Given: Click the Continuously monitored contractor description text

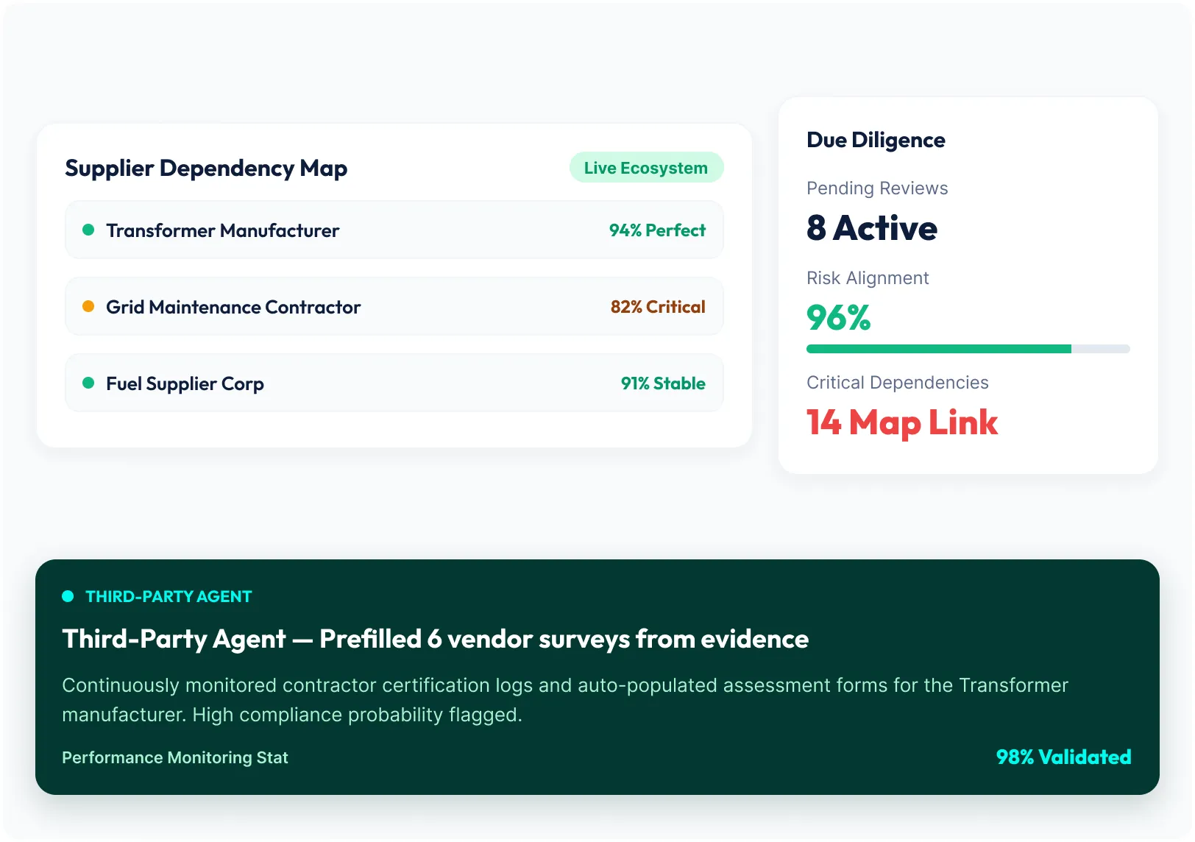Looking at the screenshot, I should pyautogui.click(x=565, y=700).
